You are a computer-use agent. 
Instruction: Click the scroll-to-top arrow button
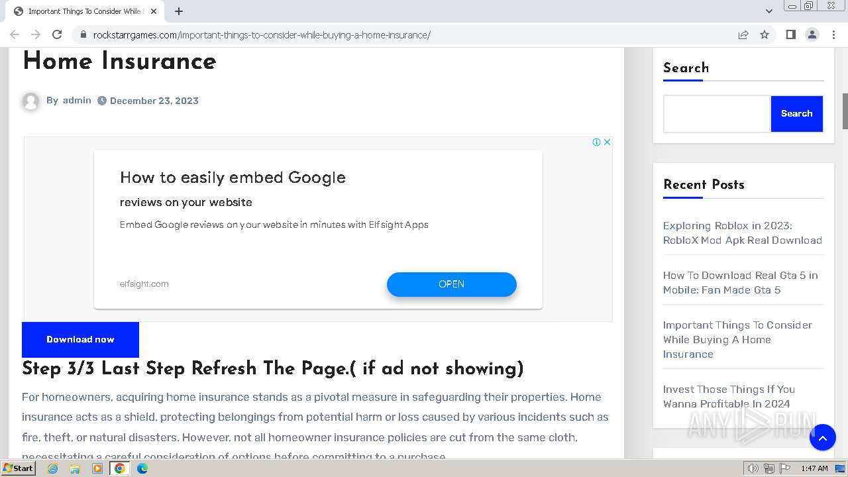822,437
